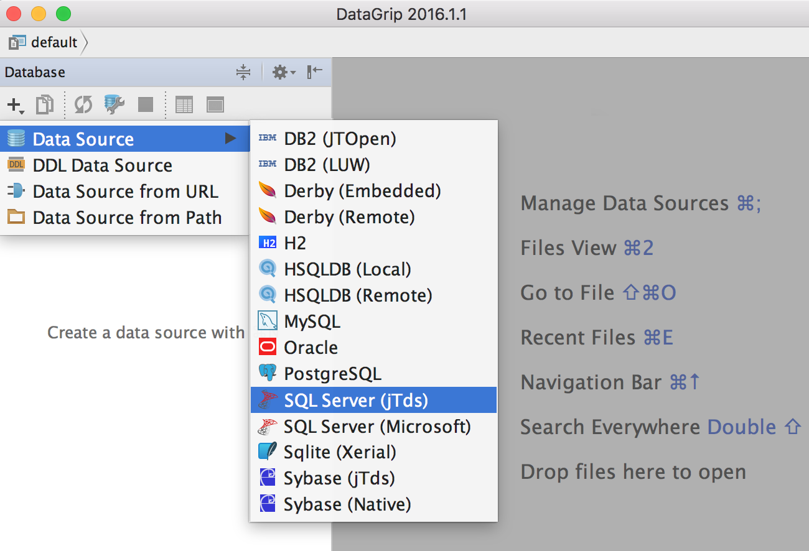The height and width of the screenshot is (551, 809).
Task: Click the Table Editor grid icon
Action: click(x=184, y=104)
